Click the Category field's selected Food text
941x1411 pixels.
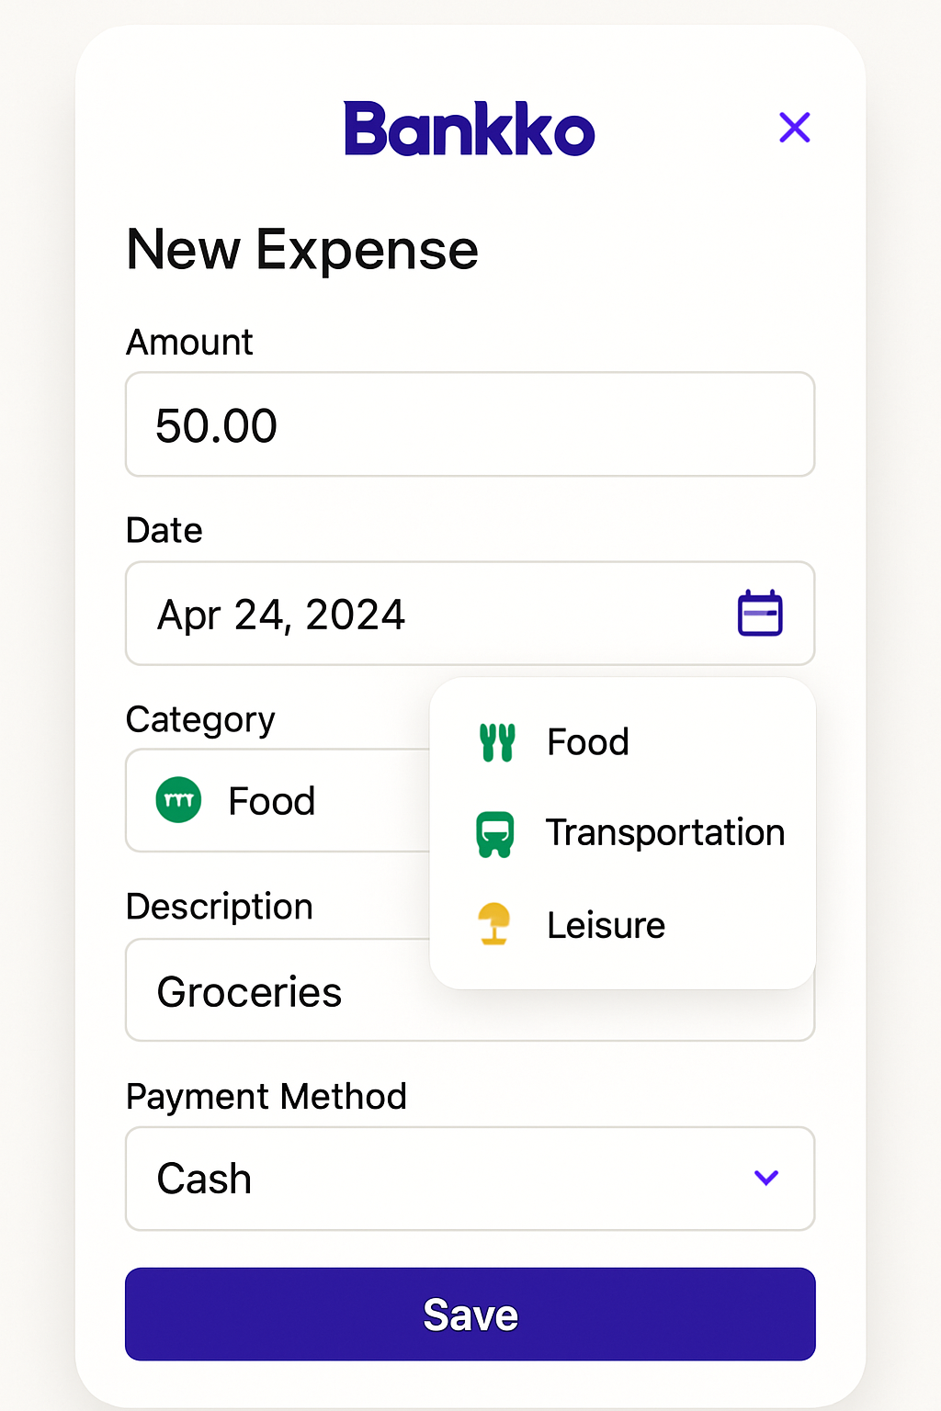272,801
